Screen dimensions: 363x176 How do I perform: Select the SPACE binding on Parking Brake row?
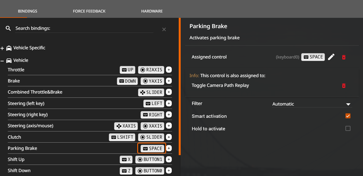(152, 148)
